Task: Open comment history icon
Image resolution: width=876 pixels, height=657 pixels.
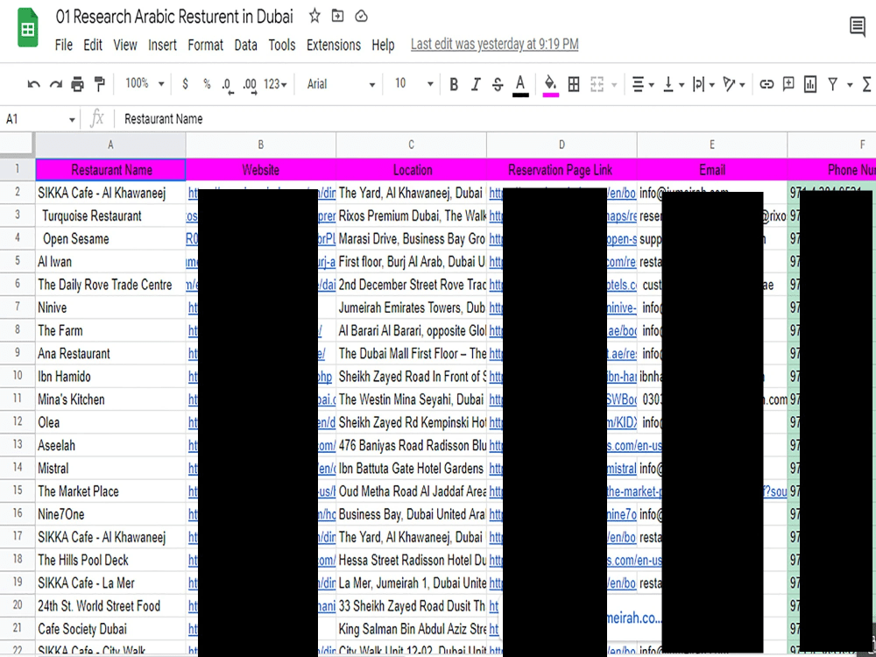Action: 858,27
